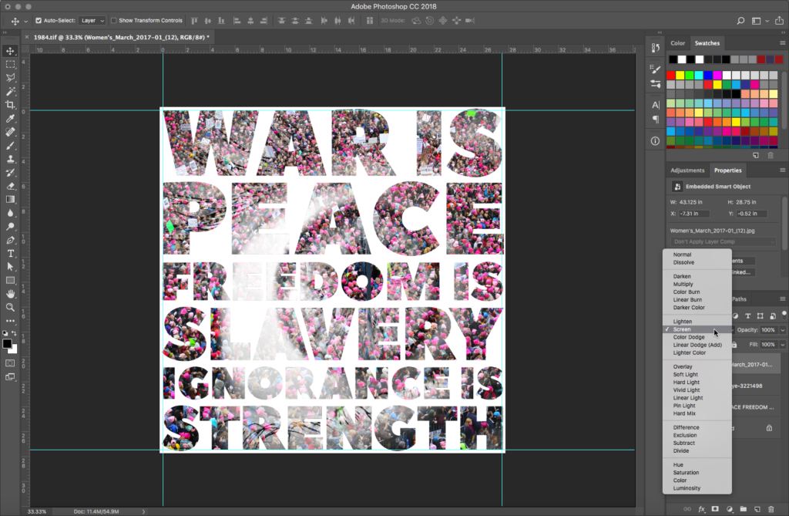Activate the Eraser tool
Image resolution: width=789 pixels, height=516 pixels.
click(x=11, y=186)
